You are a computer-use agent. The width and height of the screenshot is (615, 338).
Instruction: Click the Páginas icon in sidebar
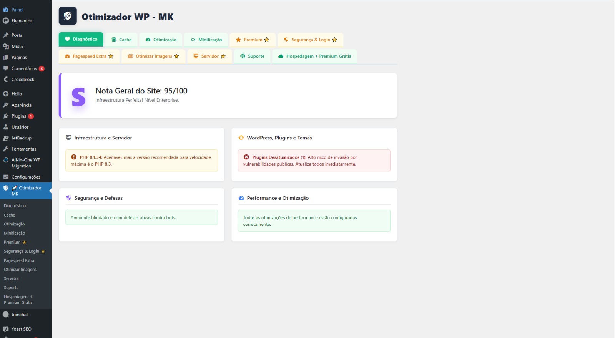pos(6,58)
